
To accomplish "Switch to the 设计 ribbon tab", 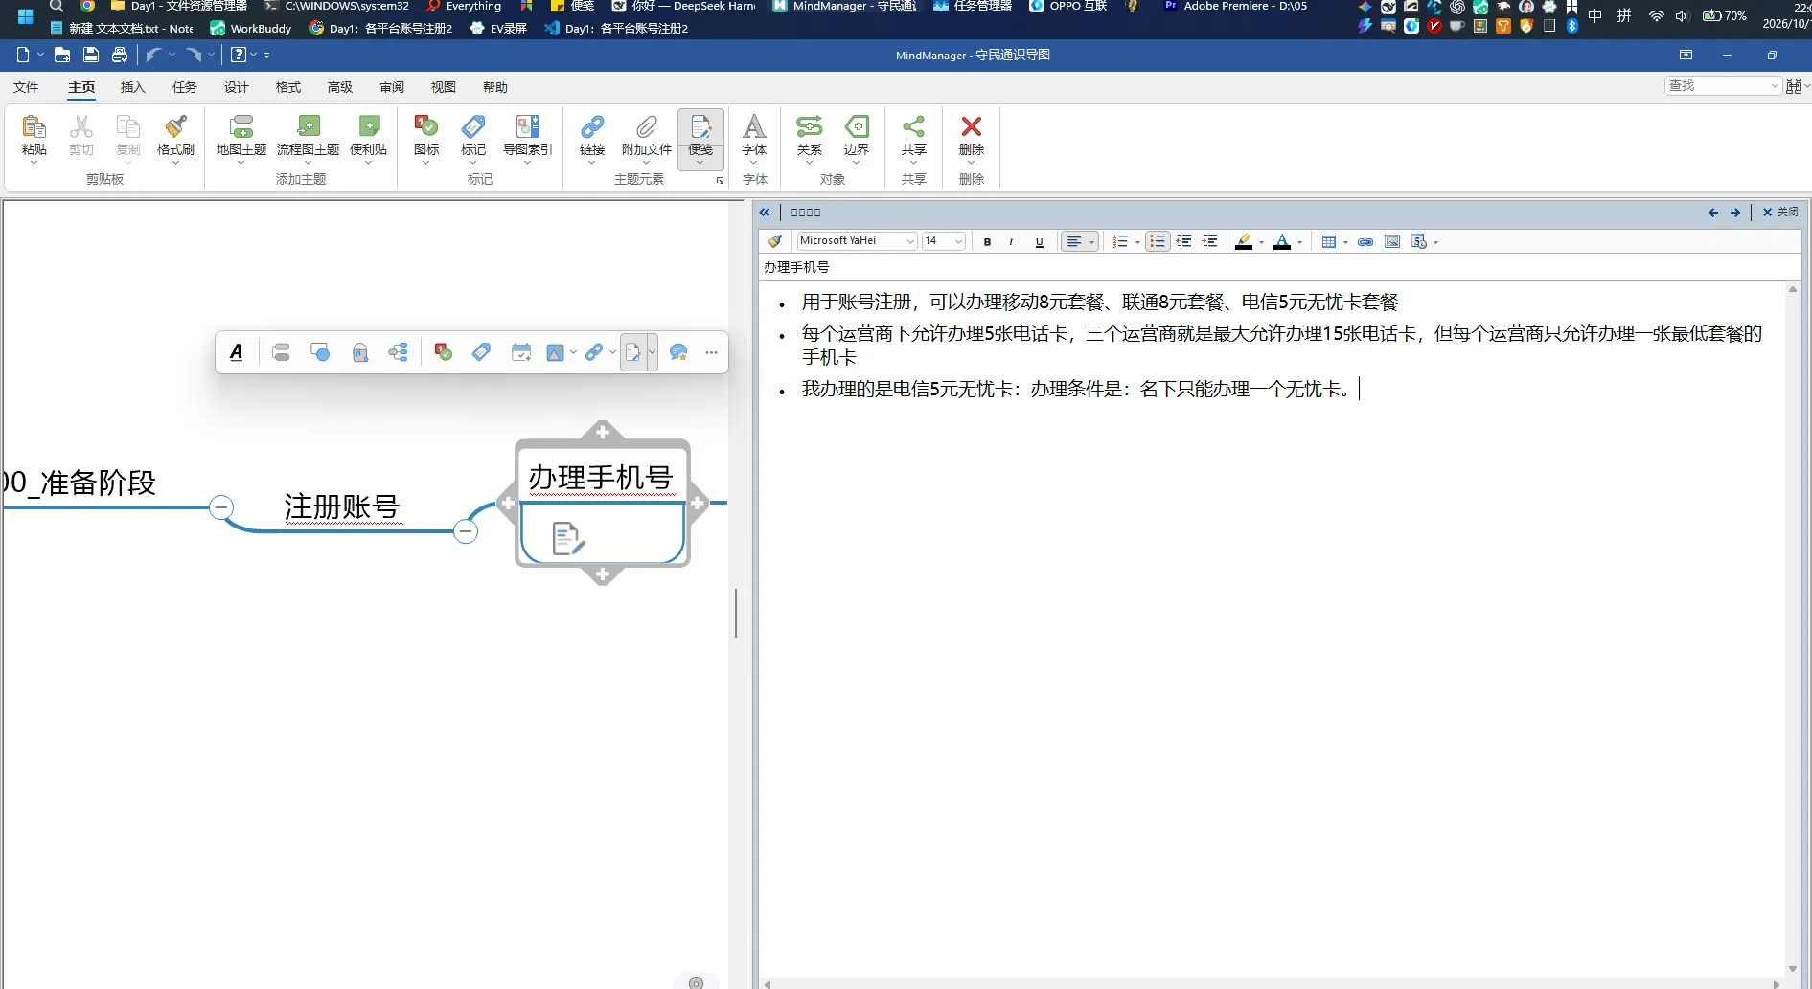I will [236, 87].
